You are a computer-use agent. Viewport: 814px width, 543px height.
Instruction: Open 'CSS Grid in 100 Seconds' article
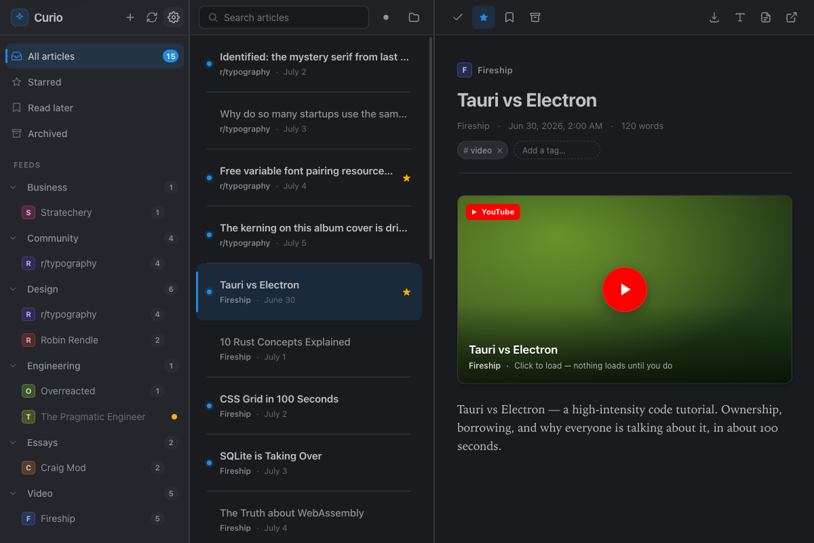point(309,406)
